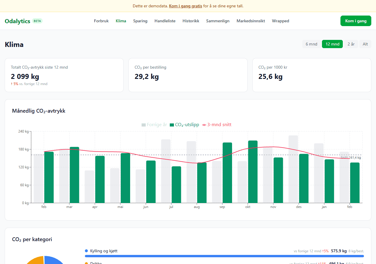
Task: Open the Forbruk tab
Action: (x=101, y=21)
